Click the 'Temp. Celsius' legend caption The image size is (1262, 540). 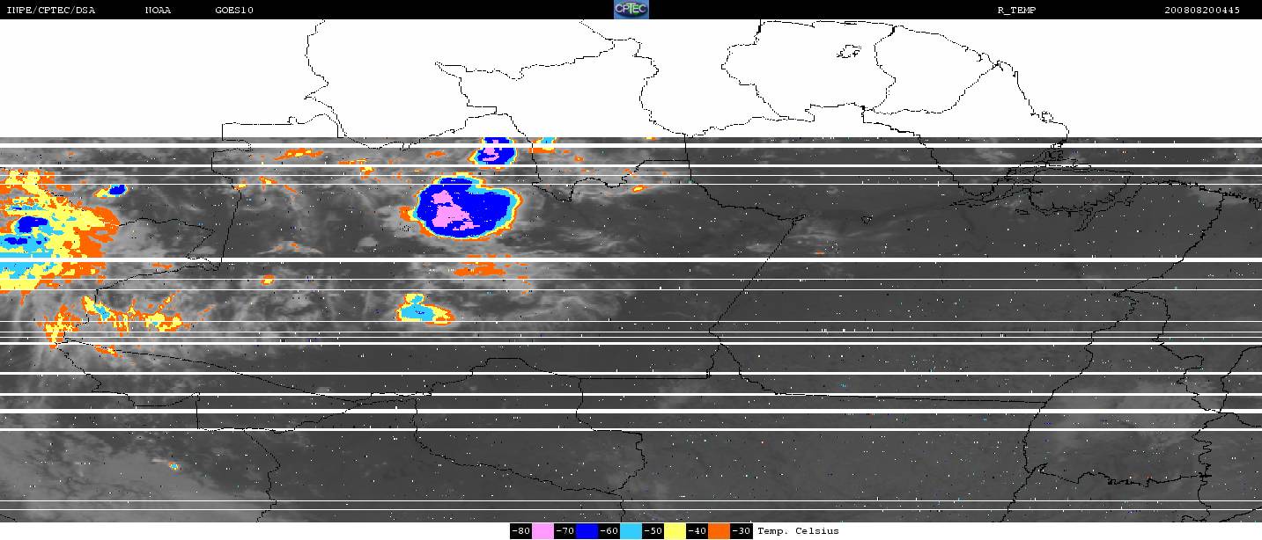point(798,531)
